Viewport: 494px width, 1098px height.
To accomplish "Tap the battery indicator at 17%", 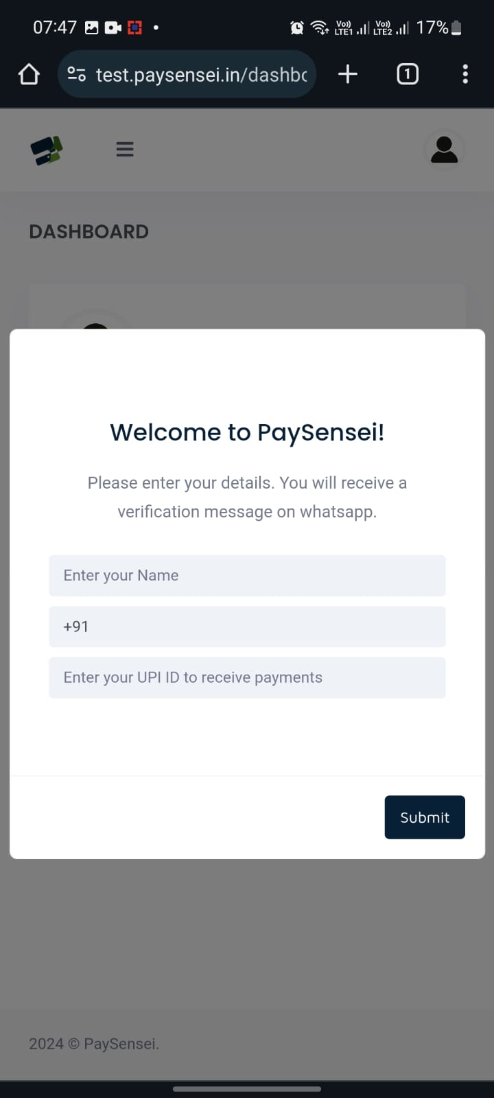I will pos(456,27).
